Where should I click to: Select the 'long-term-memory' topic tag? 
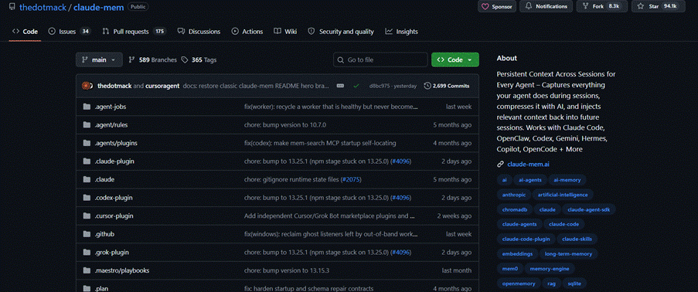click(568, 253)
